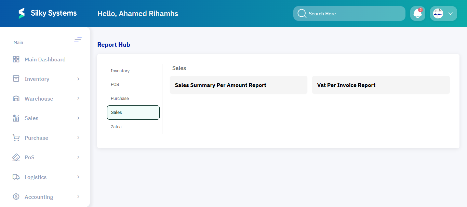Switch to the Zatca report category
Image resolution: width=467 pixels, height=207 pixels.
coord(116,127)
